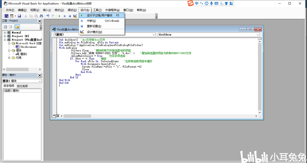The height and width of the screenshot is (163, 307).
Task: Save the project with the floppy disk icon
Action: (x=19, y=16)
